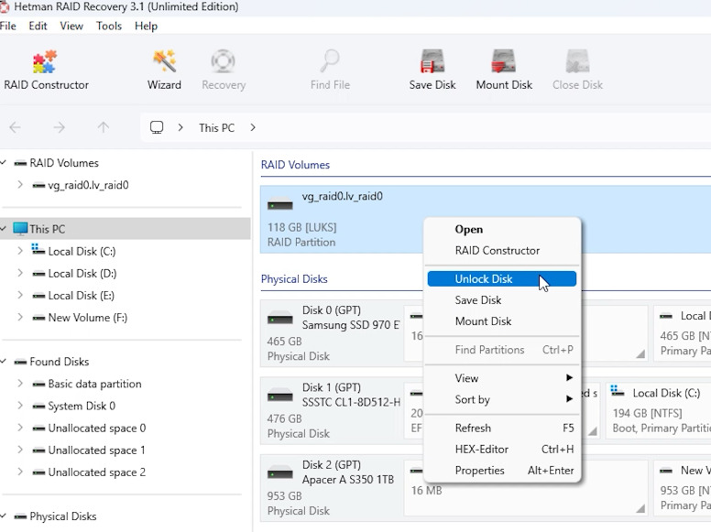
Task: Select Unallocated space 2 tree item
Action: (x=96, y=472)
